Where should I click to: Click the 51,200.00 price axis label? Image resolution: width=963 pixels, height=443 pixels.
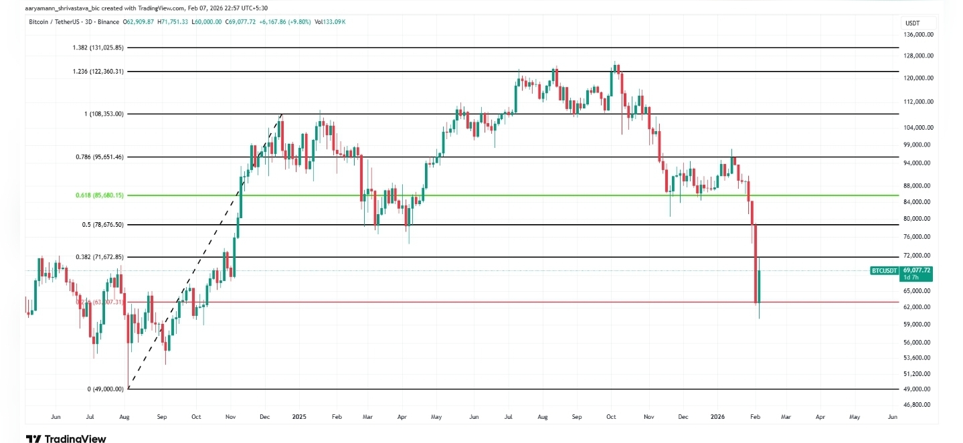916,373
